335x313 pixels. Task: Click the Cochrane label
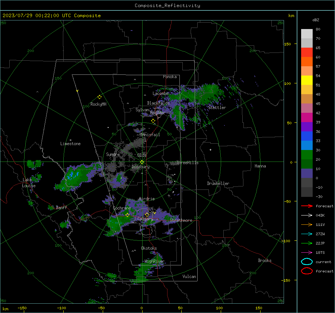point(122,208)
